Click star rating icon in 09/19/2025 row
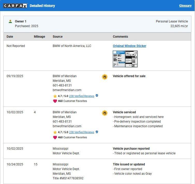Viewport: 195px width, 184px height. pos(55,96)
